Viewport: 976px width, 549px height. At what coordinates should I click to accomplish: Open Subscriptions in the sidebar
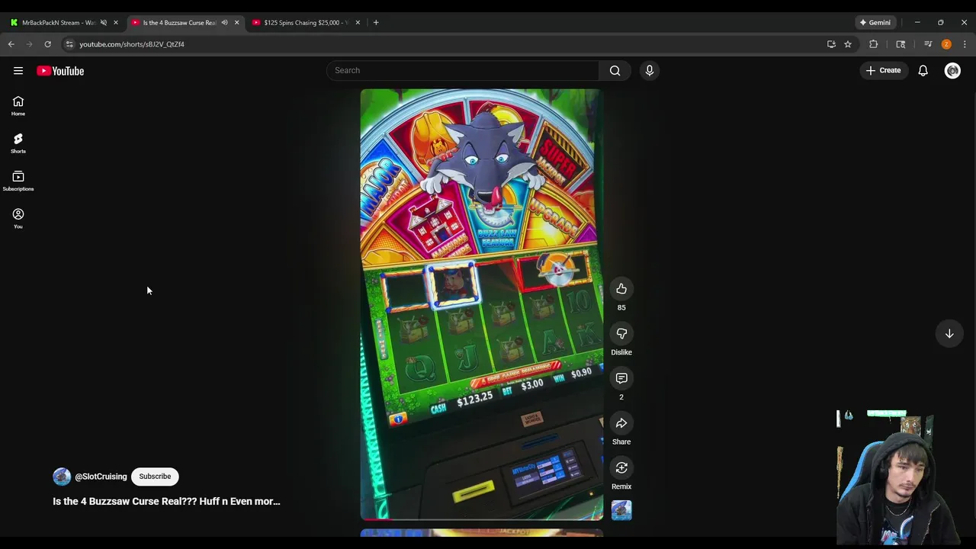[18, 181]
